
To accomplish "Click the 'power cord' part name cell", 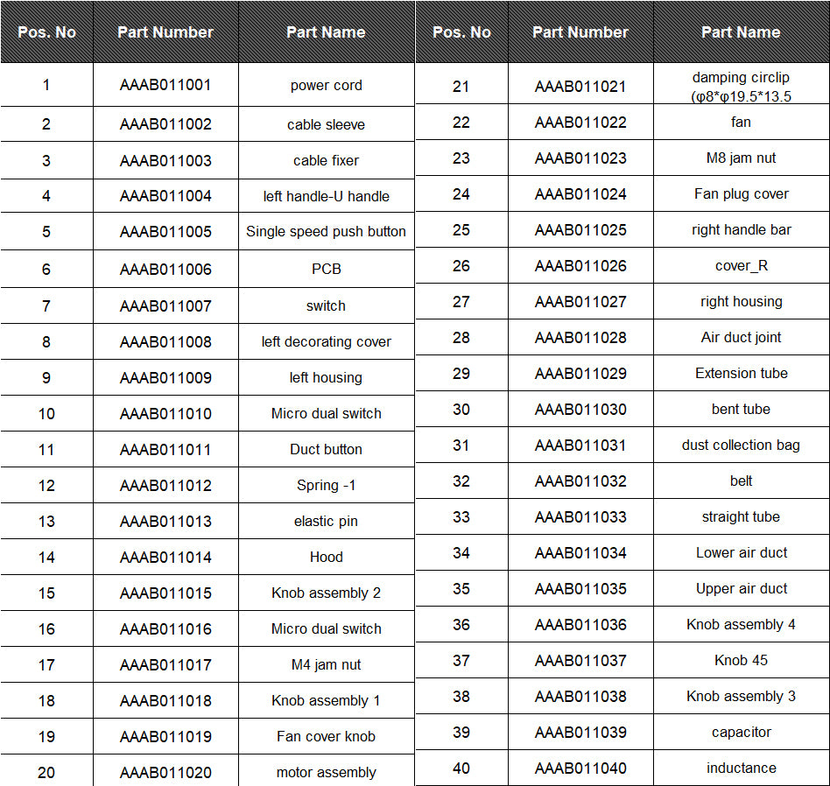I will click(326, 85).
